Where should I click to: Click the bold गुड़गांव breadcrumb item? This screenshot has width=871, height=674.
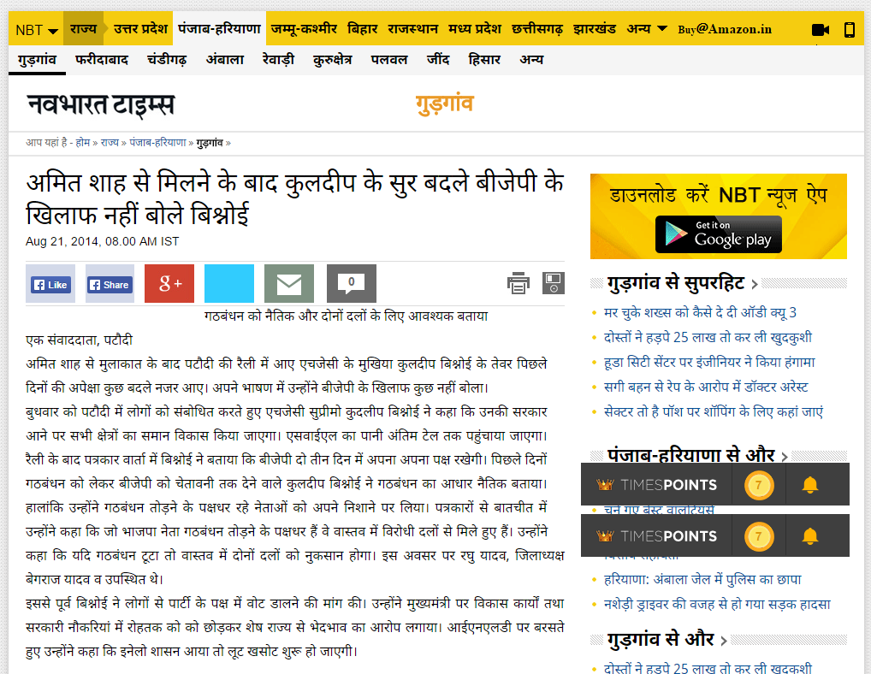coord(210,143)
